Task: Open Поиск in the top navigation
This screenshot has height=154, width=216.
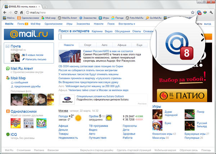Action: [111, 24]
